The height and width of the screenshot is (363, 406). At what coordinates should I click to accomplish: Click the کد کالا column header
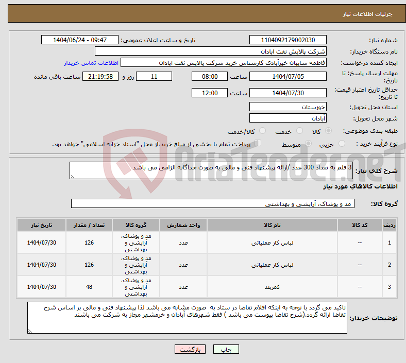pos(360,225)
